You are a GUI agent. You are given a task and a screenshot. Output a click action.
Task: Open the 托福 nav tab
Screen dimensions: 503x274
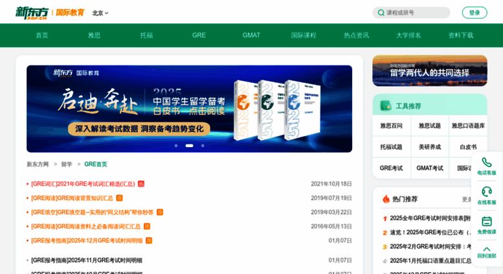click(x=146, y=35)
